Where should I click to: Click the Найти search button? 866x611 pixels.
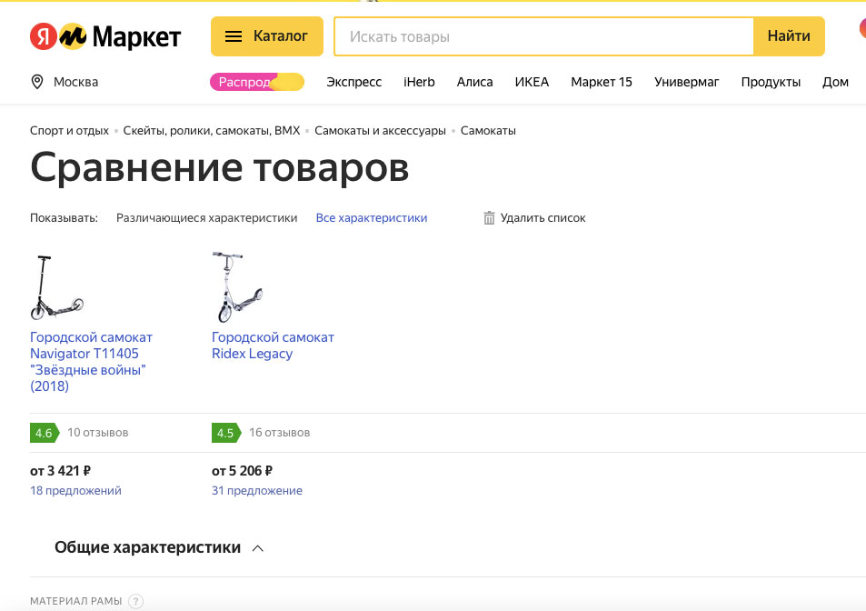(x=789, y=36)
